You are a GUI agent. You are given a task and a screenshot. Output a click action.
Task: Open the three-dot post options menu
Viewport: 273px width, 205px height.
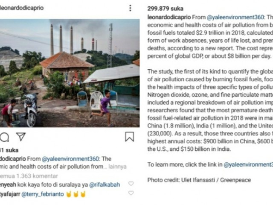coord(131,8)
